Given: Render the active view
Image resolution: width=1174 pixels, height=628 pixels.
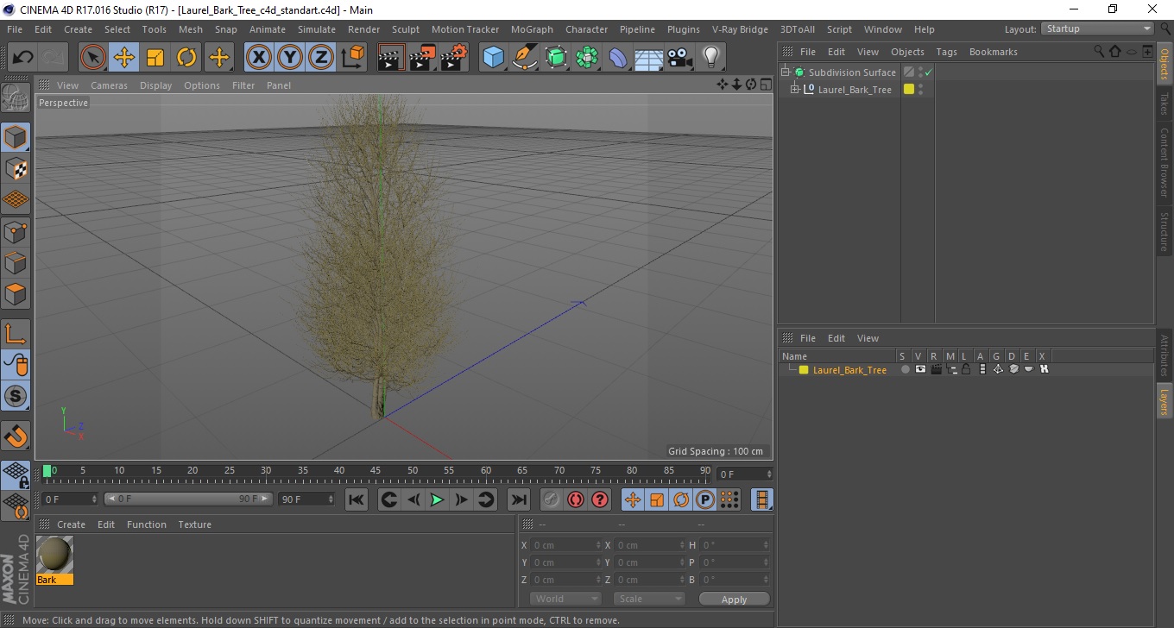Looking at the screenshot, I should [391, 58].
